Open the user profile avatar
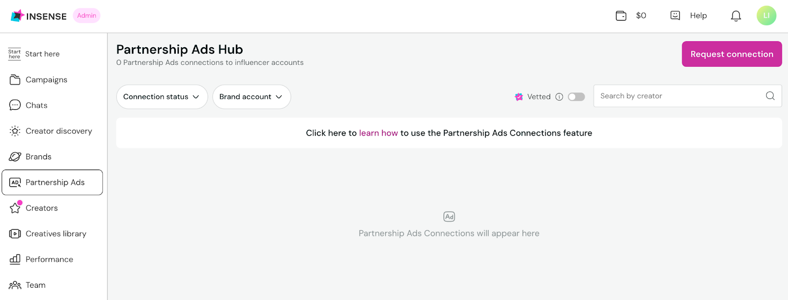The width and height of the screenshot is (788, 300). click(x=766, y=16)
